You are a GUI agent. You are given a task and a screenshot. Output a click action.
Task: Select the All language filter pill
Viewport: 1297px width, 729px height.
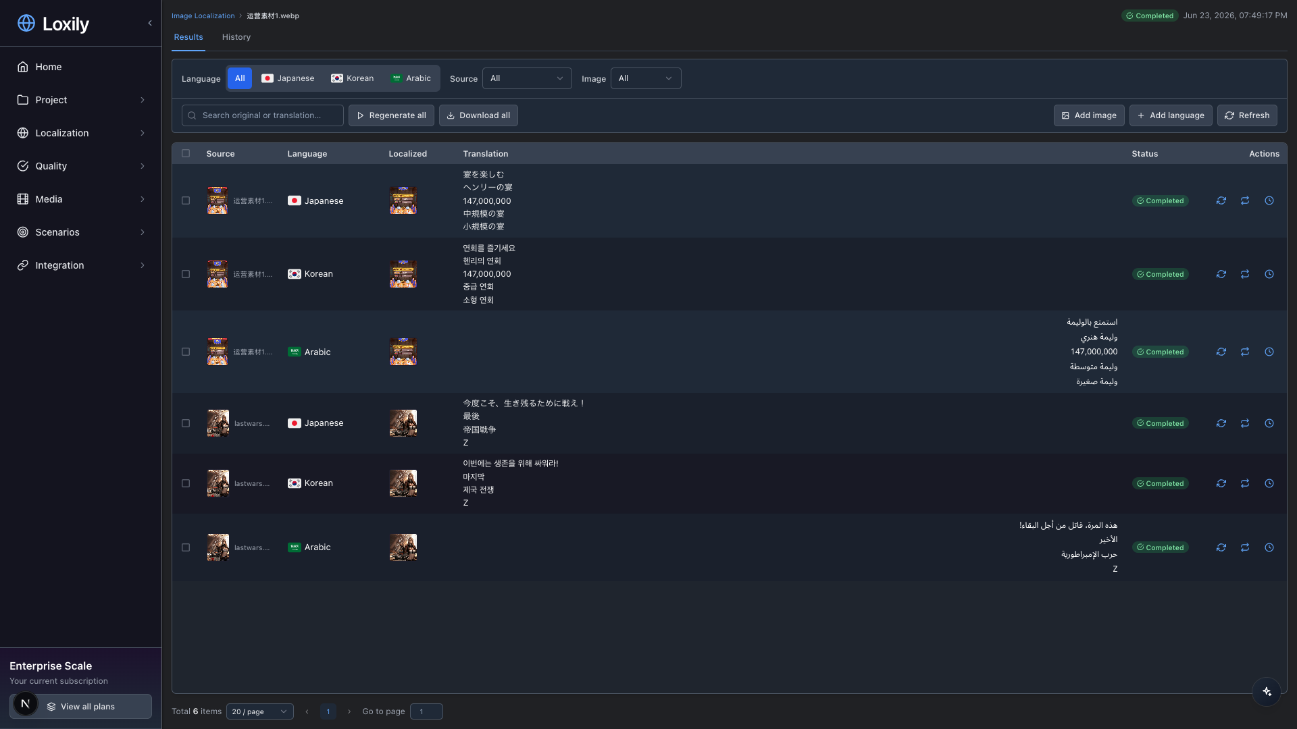pos(240,78)
